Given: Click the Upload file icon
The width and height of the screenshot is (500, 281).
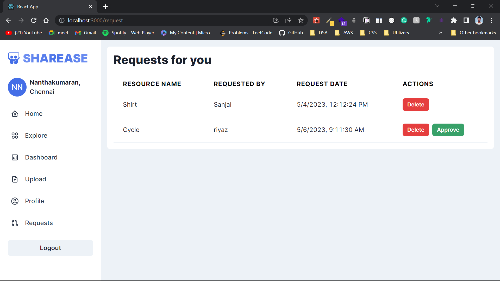Looking at the screenshot, I should [x=15, y=179].
